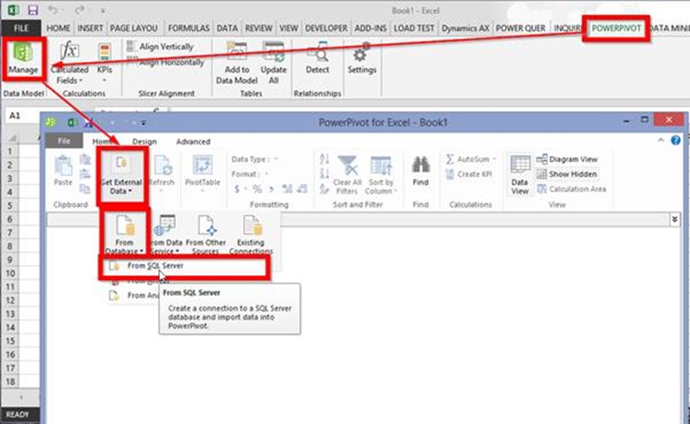
Task: Open the KPIs dropdown in Excel ribbon
Action: pyautogui.click(x=104, y=63)
